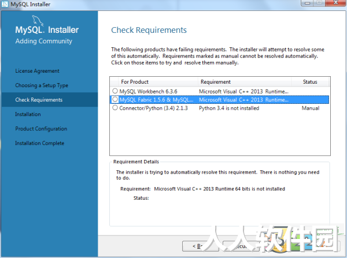347x258 pixels.
Task: Minimize the MySQL Installer window
Action: pyautogui.click(x=307, y=3)
